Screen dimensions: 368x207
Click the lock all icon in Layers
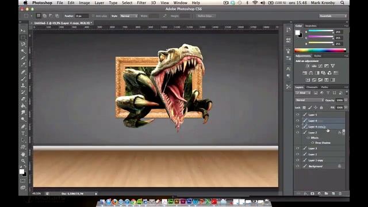click(x=321, y=108)
